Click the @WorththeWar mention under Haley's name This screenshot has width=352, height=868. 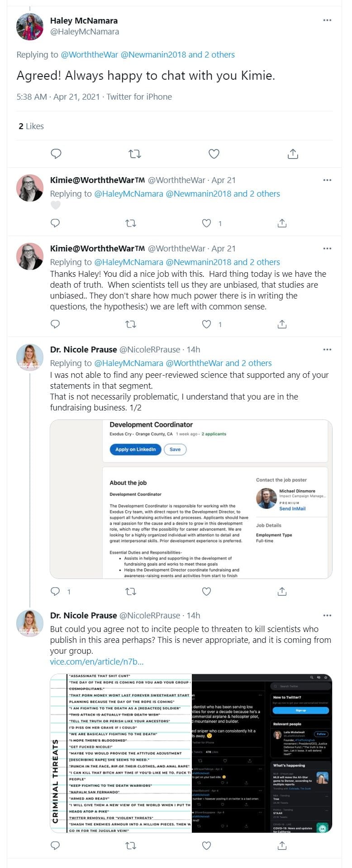tap(89, 55)
